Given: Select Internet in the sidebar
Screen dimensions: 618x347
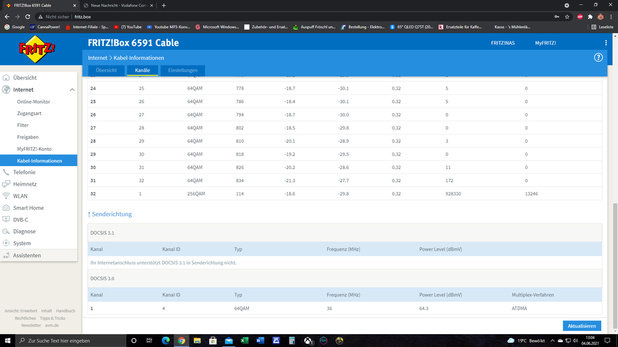Looking at the screenshot, I should pyautogui.click(x=24, y=90).
